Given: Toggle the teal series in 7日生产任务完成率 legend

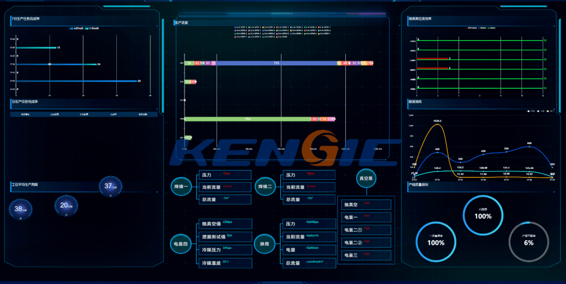Looking at the screenshot, I should [92, 28].
